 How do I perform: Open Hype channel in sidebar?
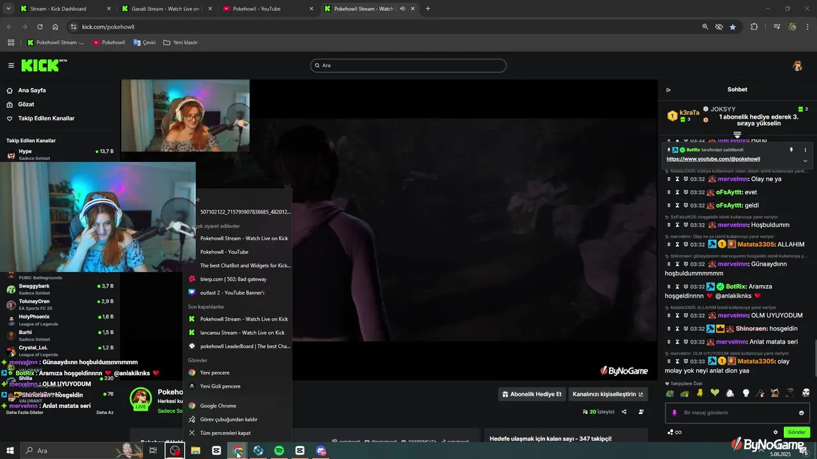tap(60, 154)
